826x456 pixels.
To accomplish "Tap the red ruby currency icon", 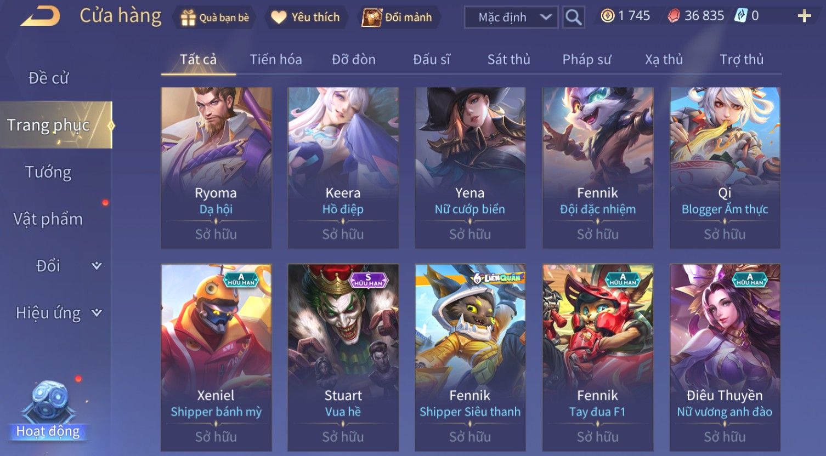I will click(x=674, y=16).
